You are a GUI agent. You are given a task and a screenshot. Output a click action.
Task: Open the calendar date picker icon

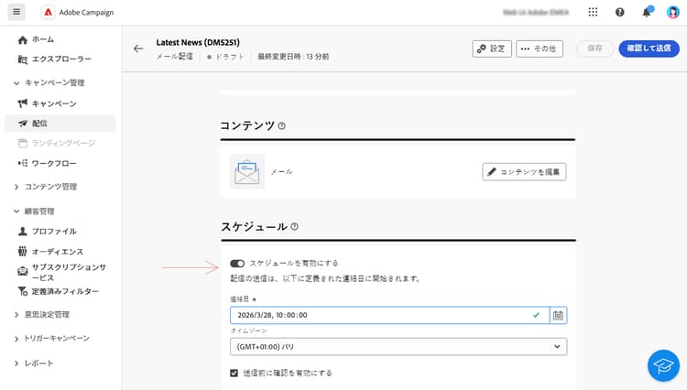558,315
